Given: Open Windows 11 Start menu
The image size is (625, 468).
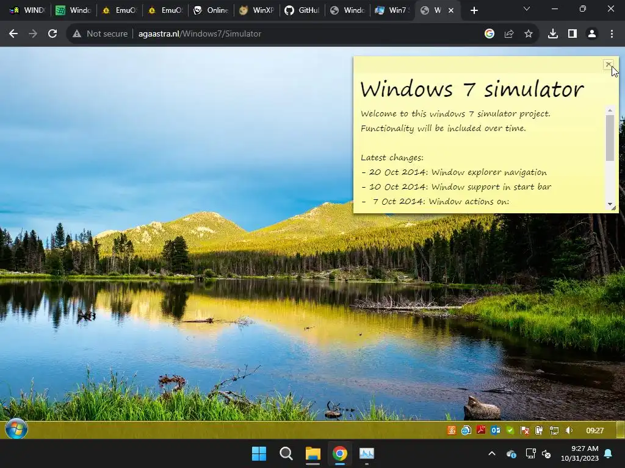Looking at the screenshot, I should 259,453.
